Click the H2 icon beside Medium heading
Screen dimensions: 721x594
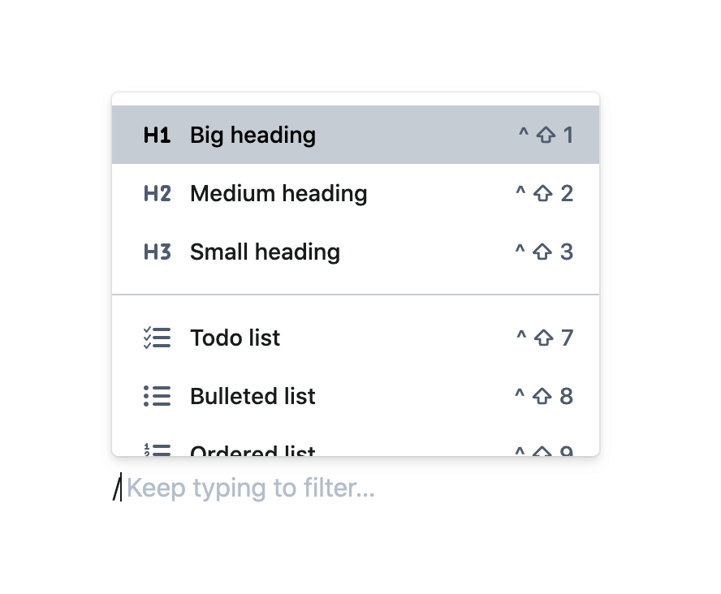[x=157, y=194]
